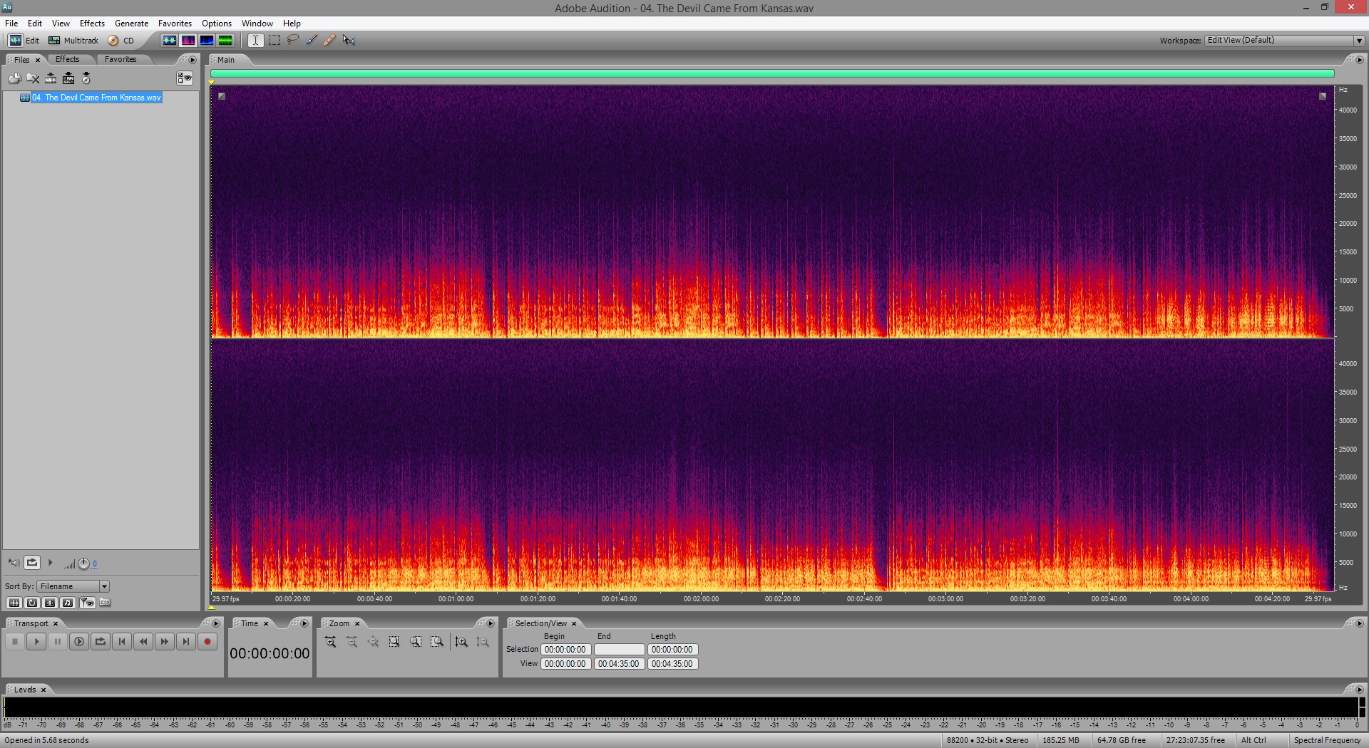Screen dimensions: 1369x748
Task: Click the Record button
Action: tap(207, 642)
